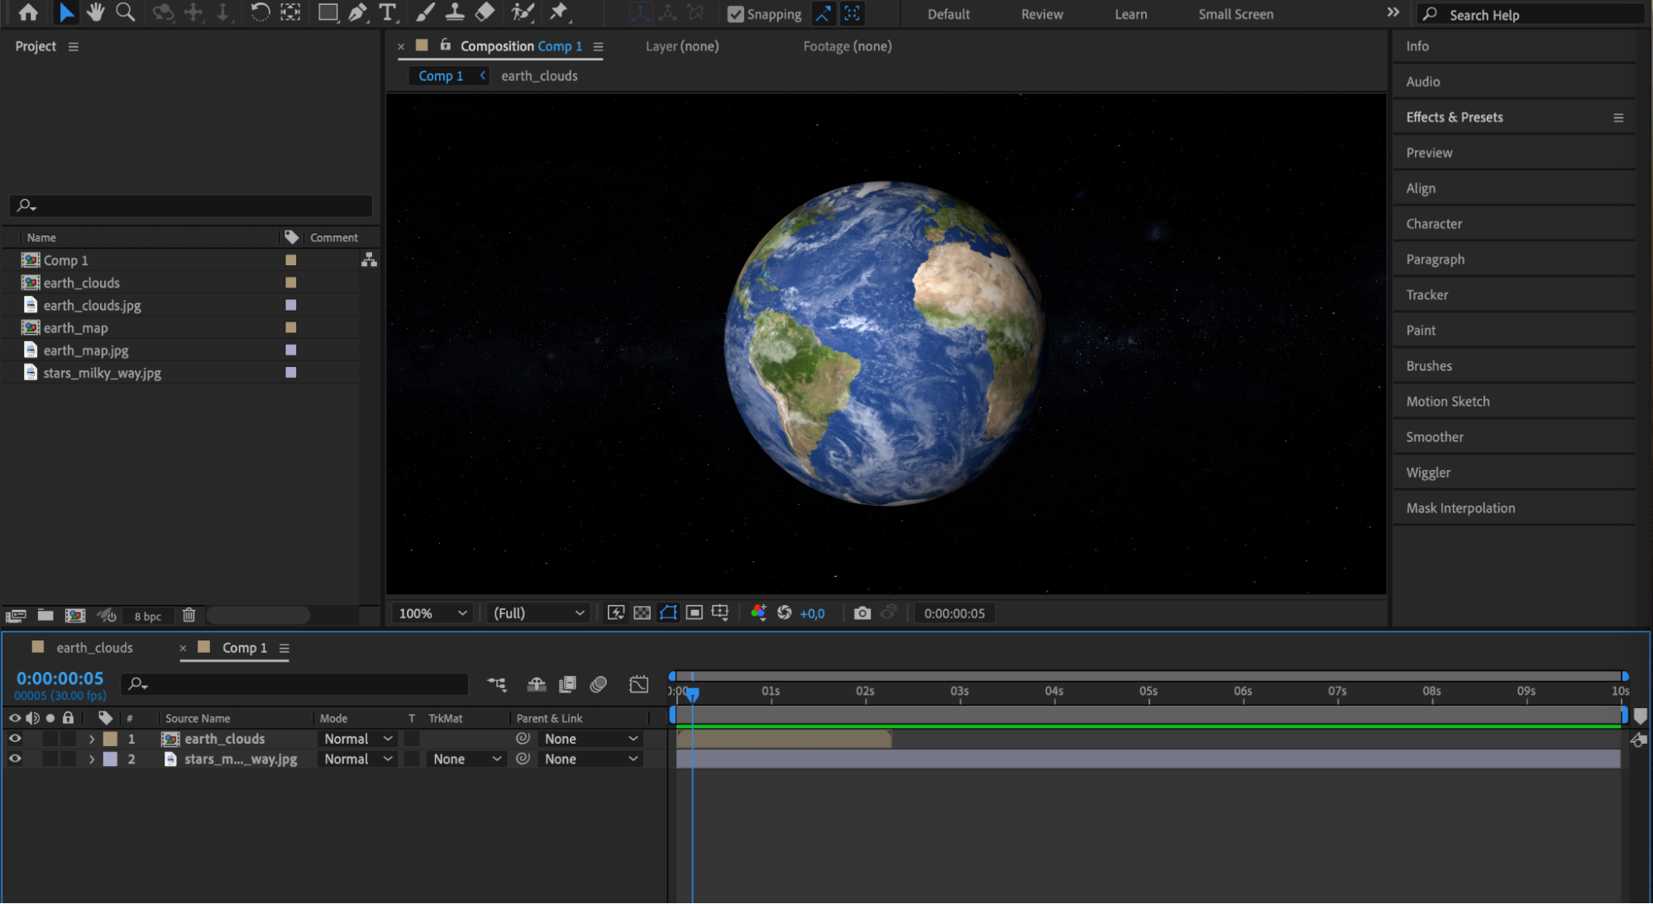This screenshot has height=904, width=1653.
Task: Click the 03s mark on the time ruler
Action: pos(959,692)
